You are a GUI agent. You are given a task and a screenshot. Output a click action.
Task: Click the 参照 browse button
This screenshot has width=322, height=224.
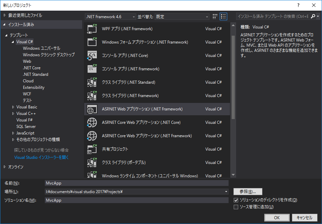click(x=248, y=191)
